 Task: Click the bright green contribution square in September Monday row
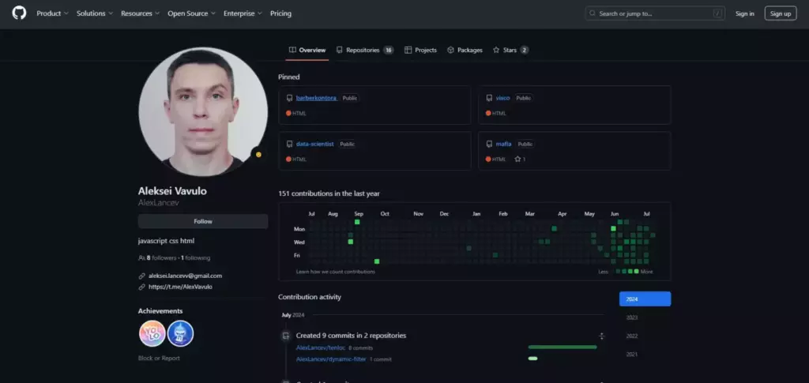(357, 222)
